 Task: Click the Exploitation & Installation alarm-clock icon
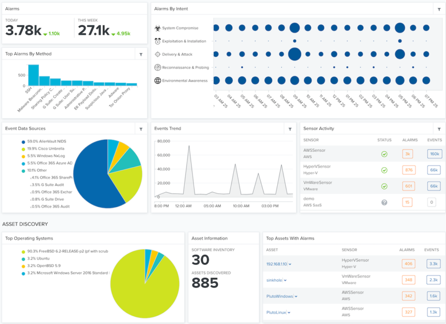(157, 41)
